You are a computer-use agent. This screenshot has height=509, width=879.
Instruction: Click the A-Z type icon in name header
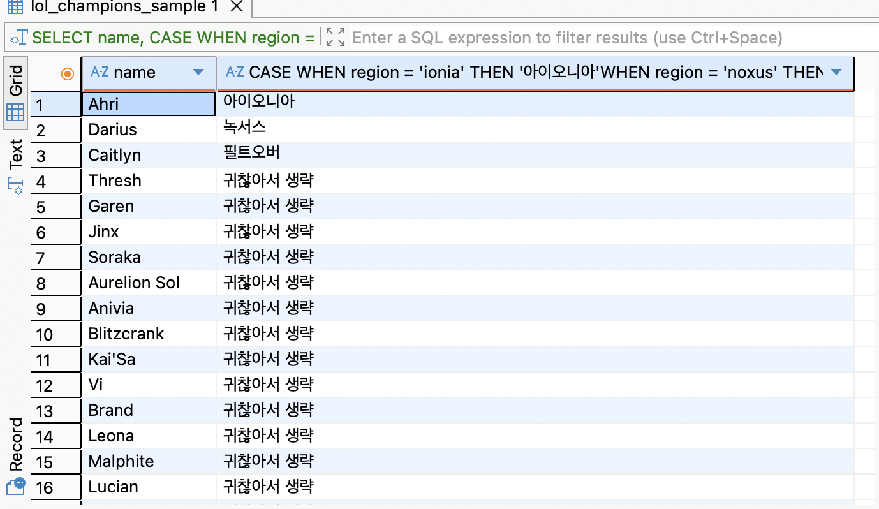click(100, 72)
